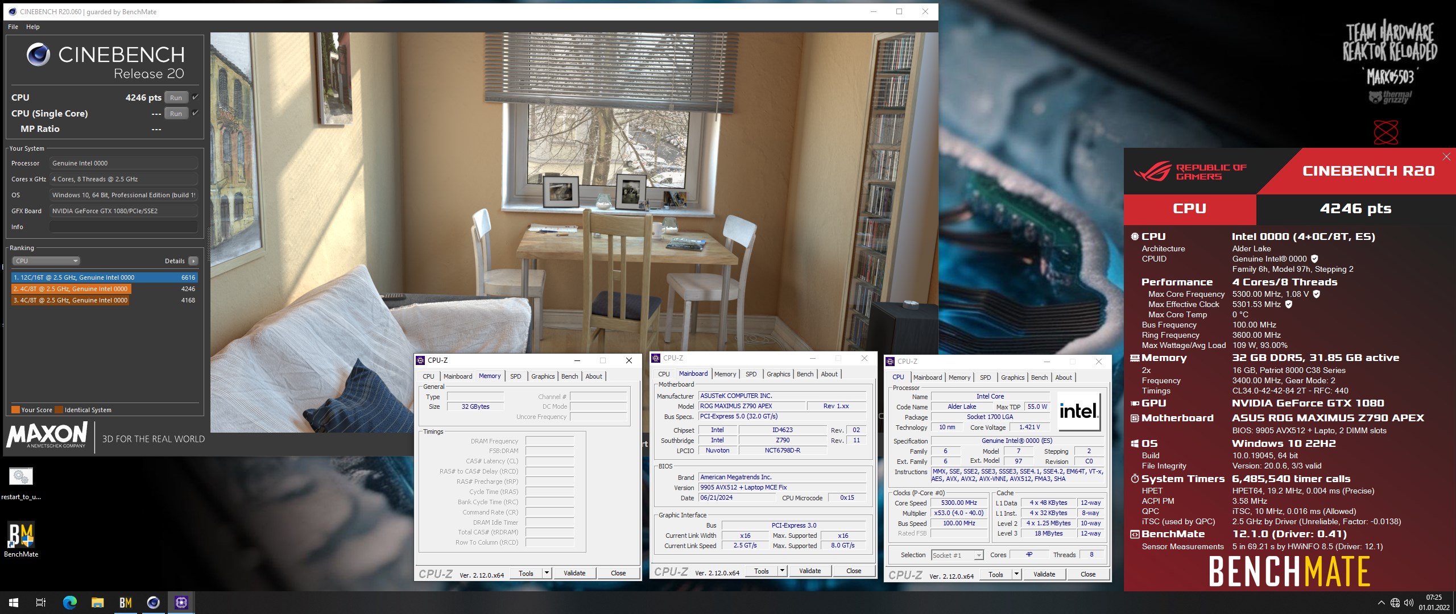Switch to the Graphics tab in the CPU-Z Memory window

543,376
